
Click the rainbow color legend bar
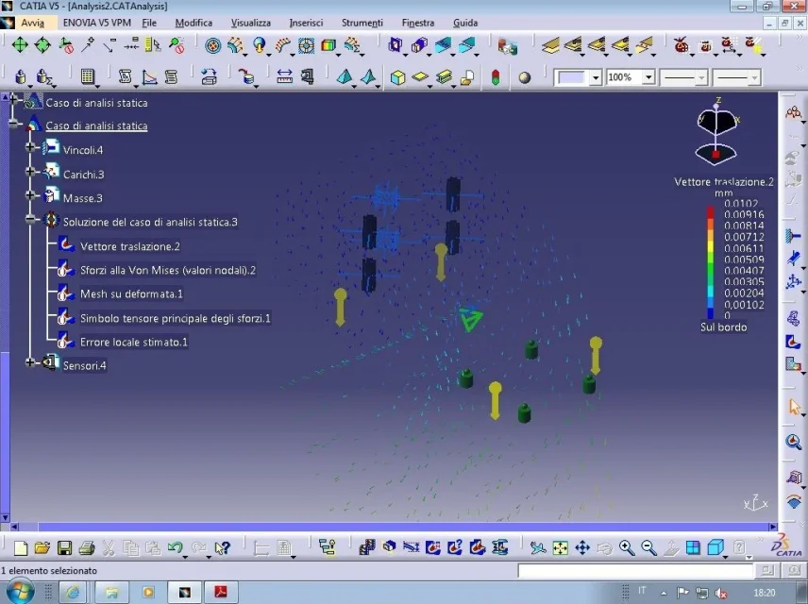click(710, 262)
